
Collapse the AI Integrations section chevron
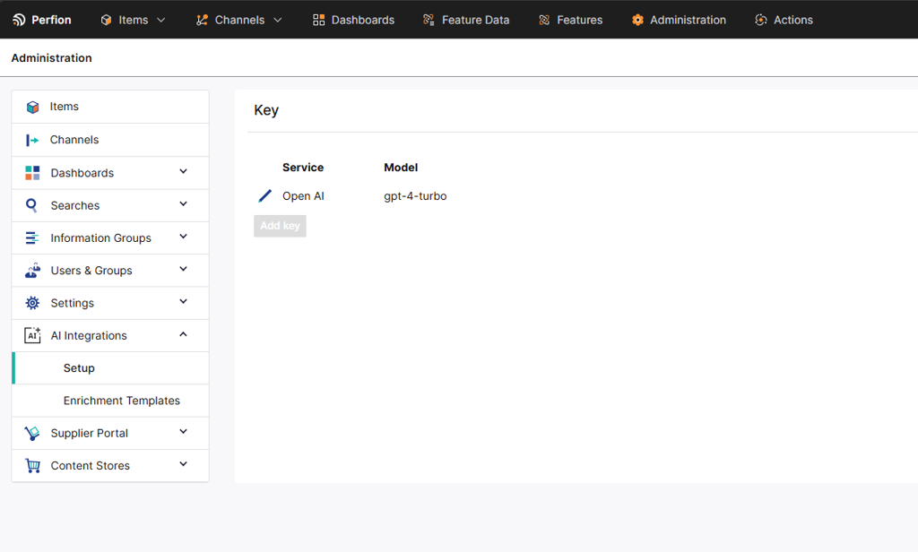(183, 334)
